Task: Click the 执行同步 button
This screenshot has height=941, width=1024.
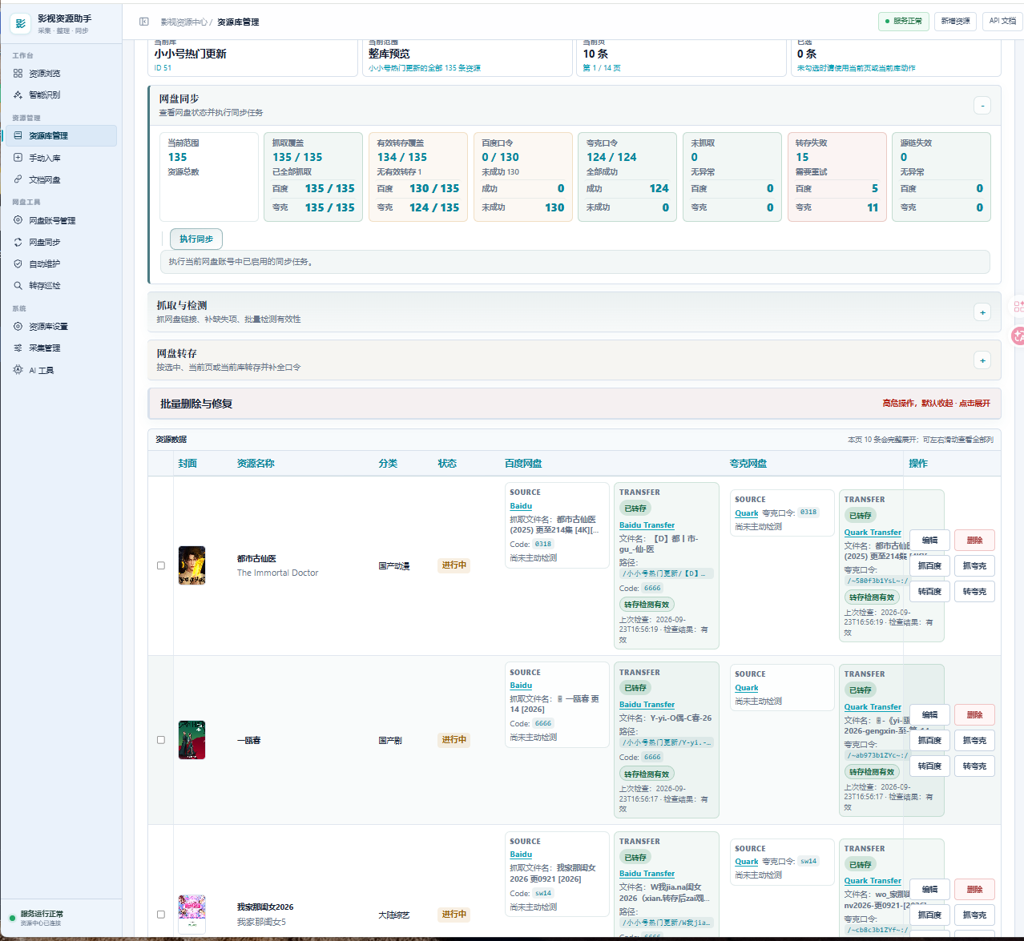Action: (x=196, y=239)
